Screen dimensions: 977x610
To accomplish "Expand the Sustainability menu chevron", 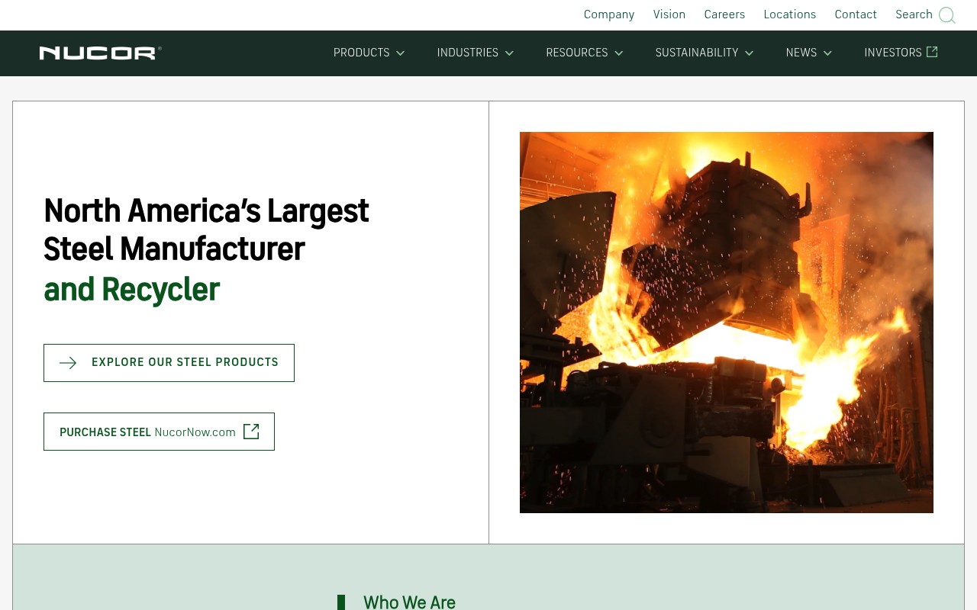I will coord(750,53).
